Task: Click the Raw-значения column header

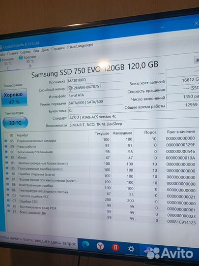Action: [x=181, y=132]
